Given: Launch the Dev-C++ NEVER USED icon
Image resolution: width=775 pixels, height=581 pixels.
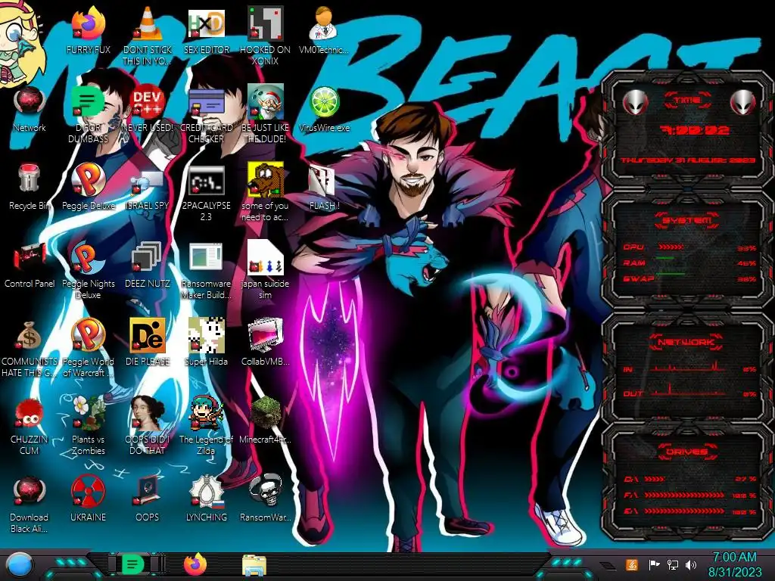Looking at the screenshot, I should (147, 102).
